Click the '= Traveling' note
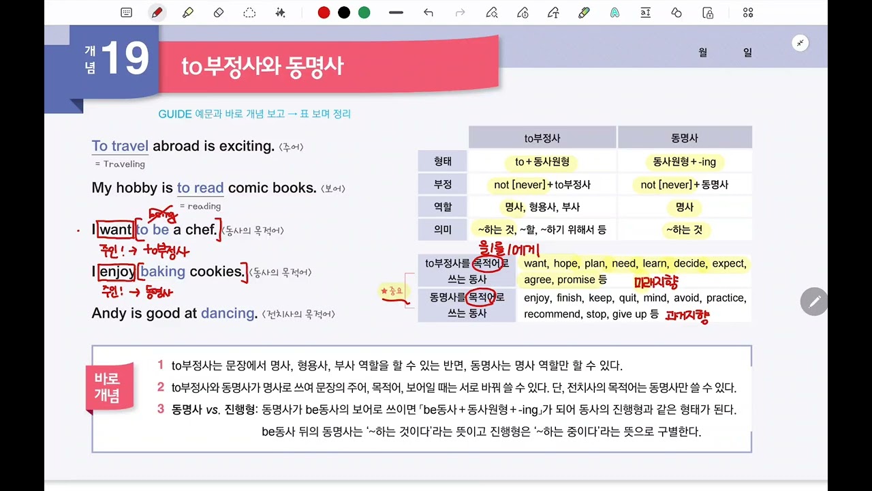 point(120,164)
